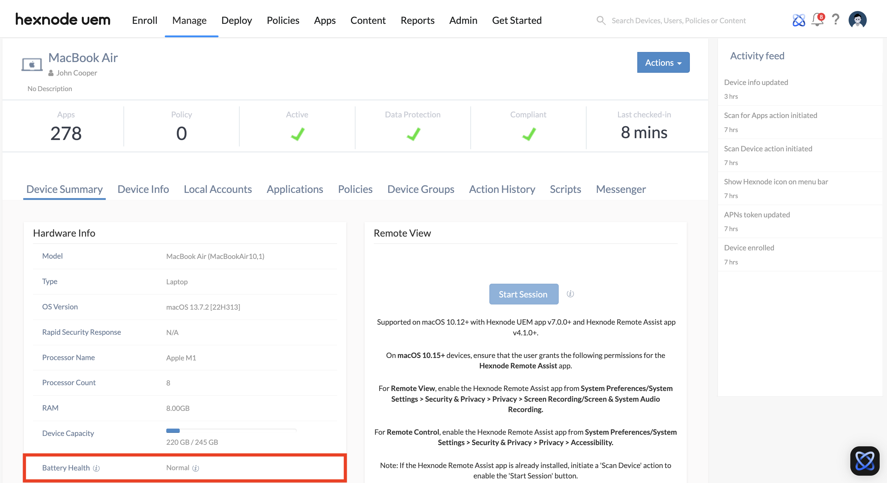Click the Activity feed heading
887x483 pixels.
coord(757,56)
